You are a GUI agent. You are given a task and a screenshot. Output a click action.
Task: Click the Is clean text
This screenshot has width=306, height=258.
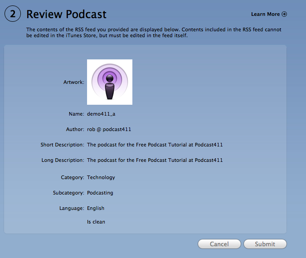(96, 222)
